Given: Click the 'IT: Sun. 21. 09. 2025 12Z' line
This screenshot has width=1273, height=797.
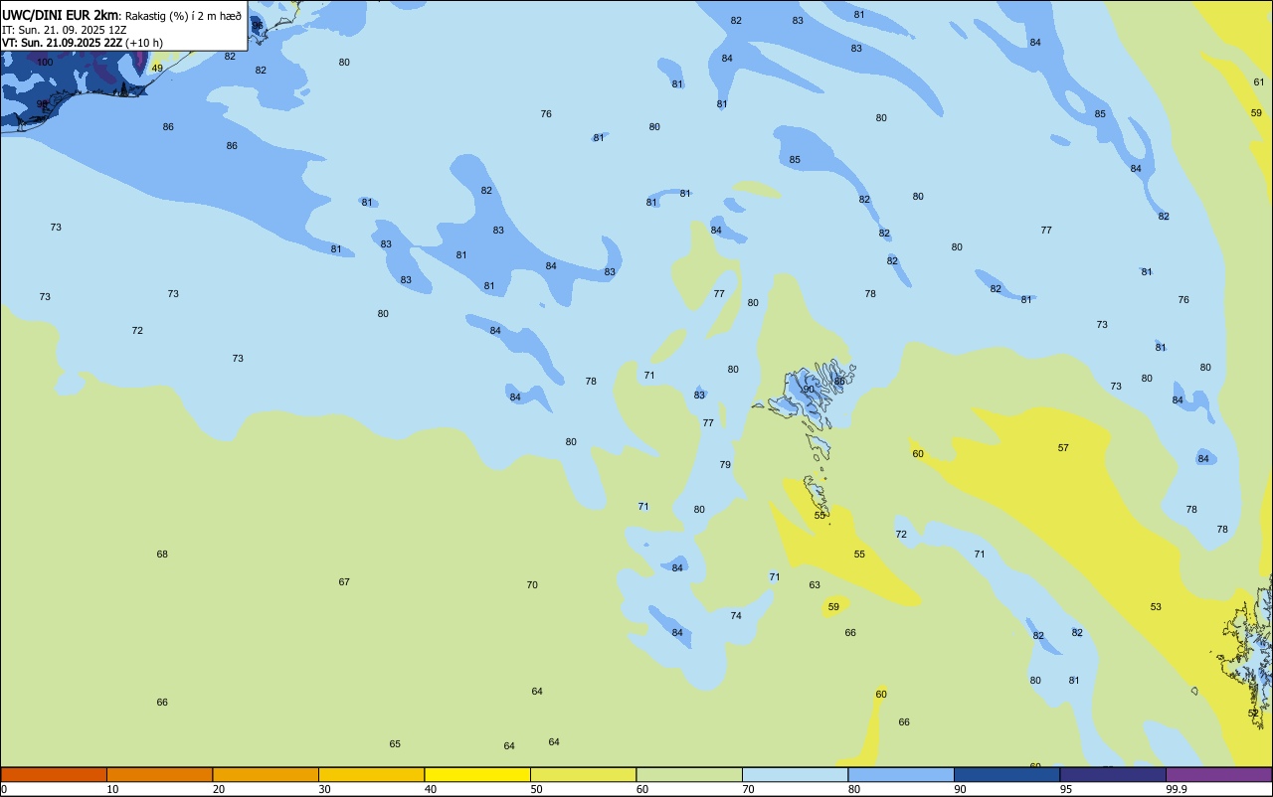Looking at the screenshot, I should click(64, 30).
